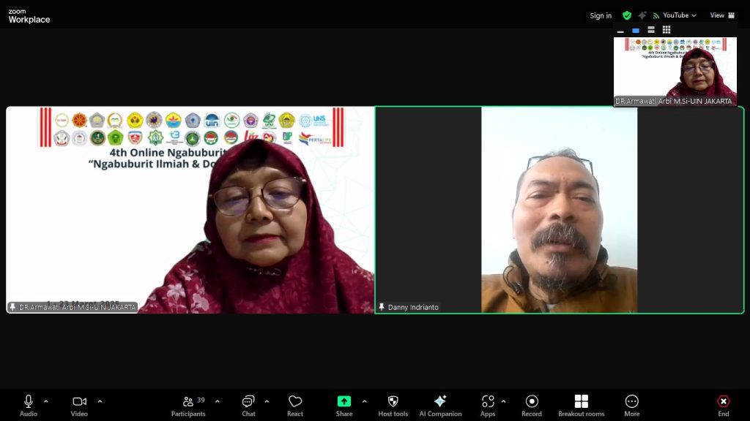The width and height of the screenshot is (750, 421).
Task: Expand the Chat options caret
Action: 267,402
